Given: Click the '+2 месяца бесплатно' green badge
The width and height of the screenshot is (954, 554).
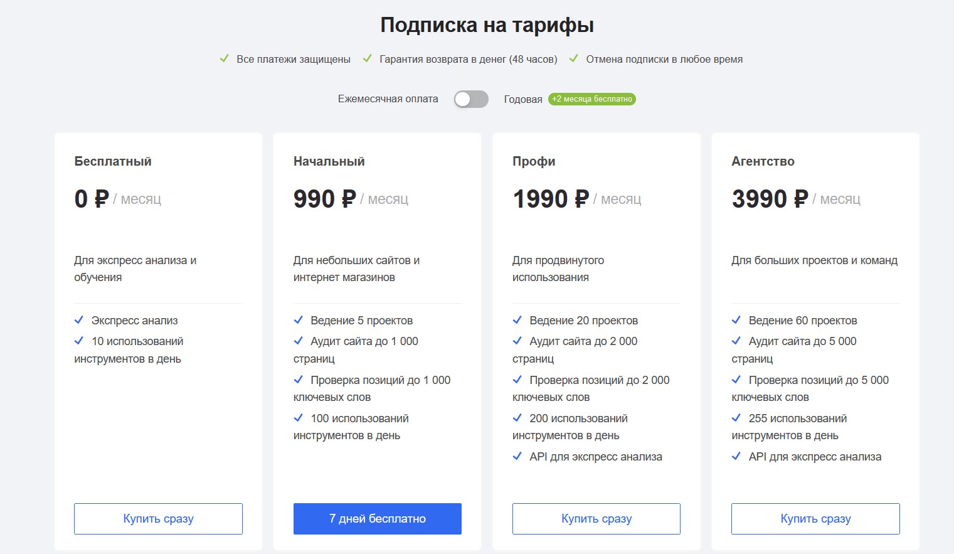Looking at the screenshot, I should pos(591,99).
